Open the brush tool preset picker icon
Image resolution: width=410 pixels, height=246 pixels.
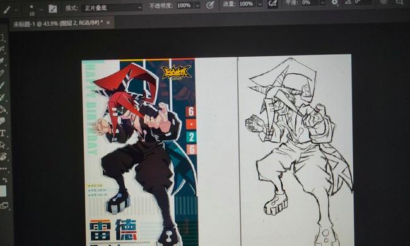pos(7,9)
